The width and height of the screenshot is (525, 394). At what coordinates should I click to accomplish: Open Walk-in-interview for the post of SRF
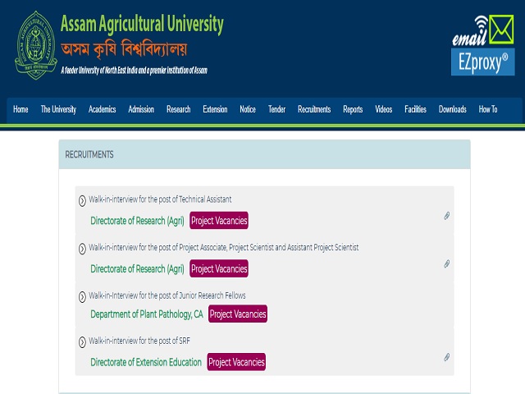tap(139, 341)
